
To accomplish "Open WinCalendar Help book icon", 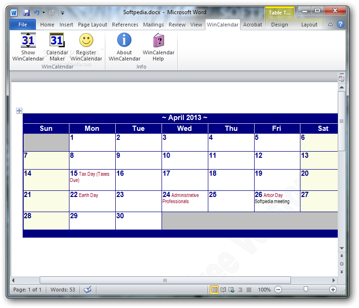I will [x=158, y=41].
